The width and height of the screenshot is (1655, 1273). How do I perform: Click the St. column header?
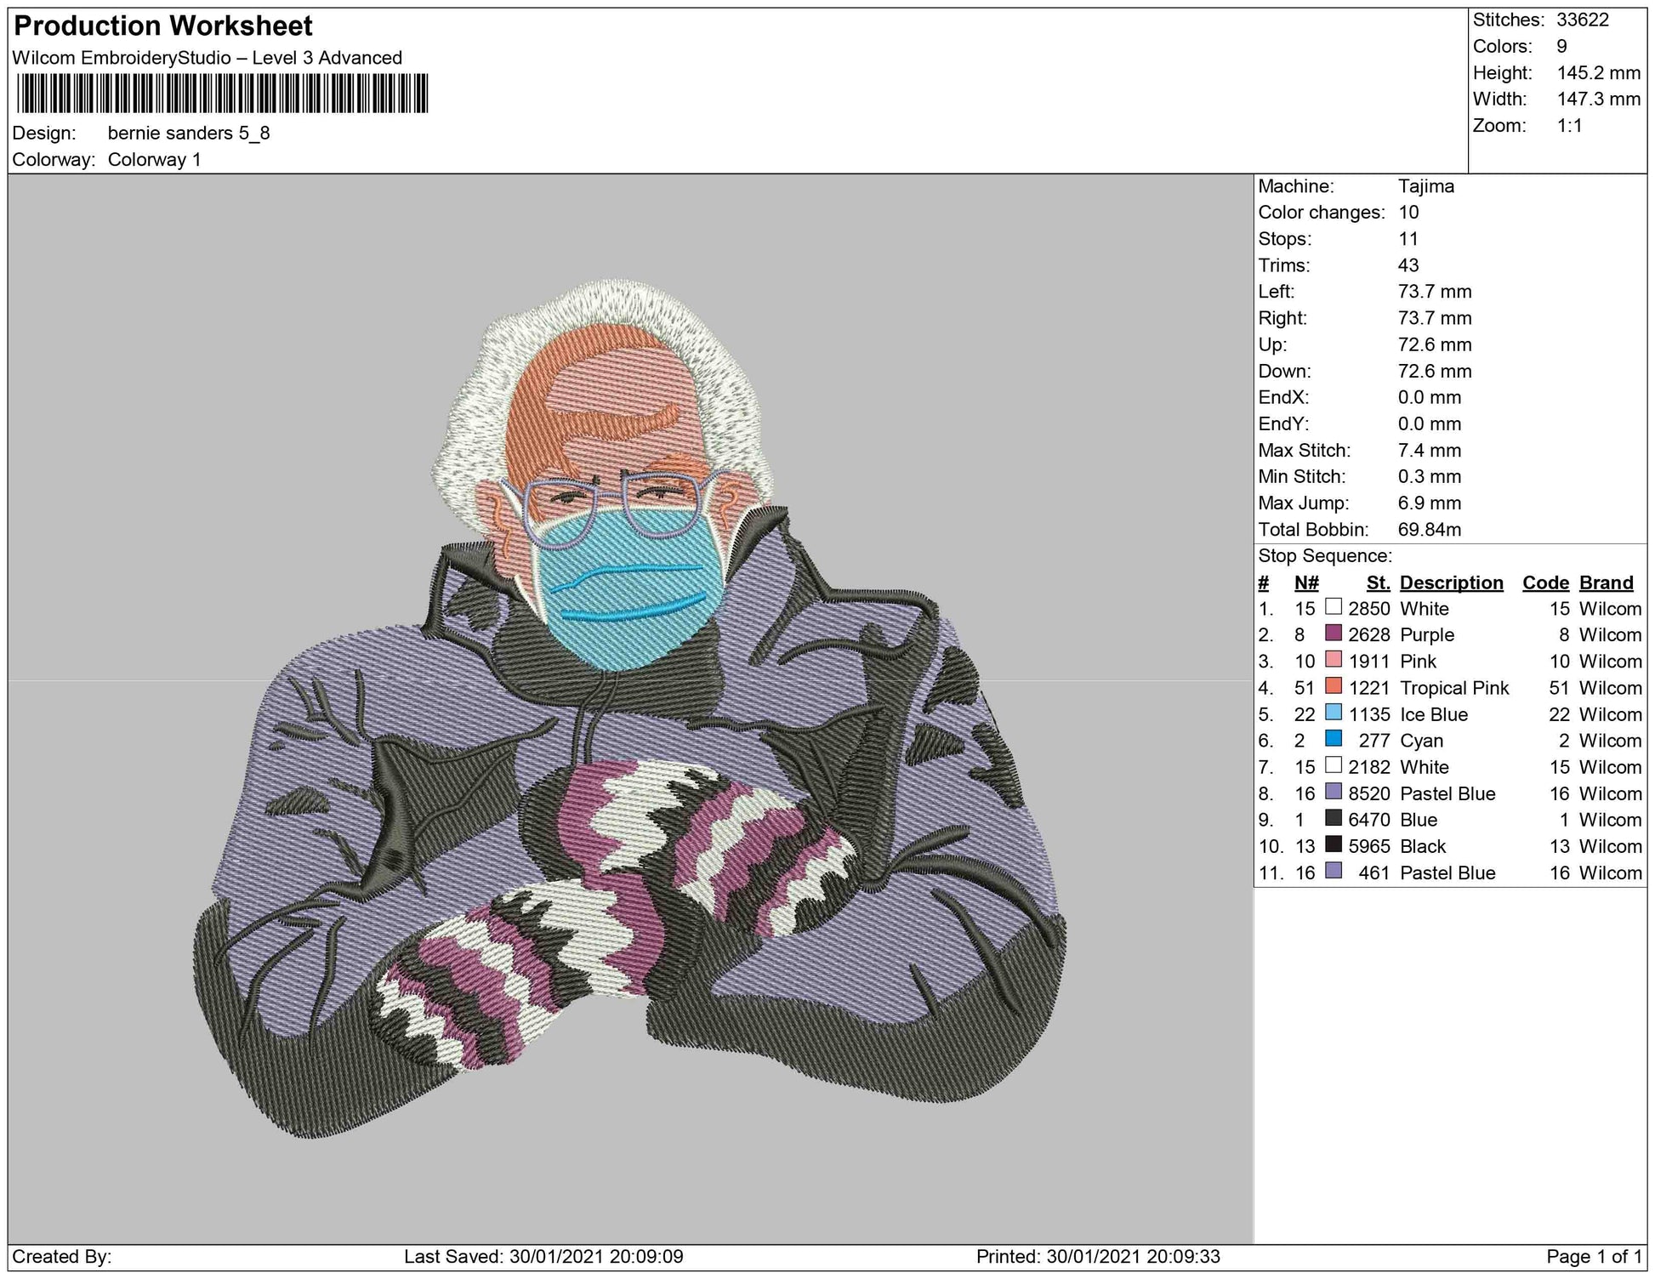(1378, 583)
